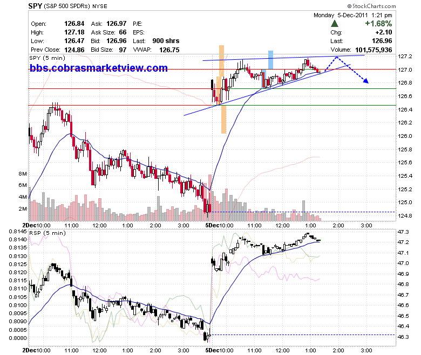Click the 47.0 RSP price axis label

tap(403, 263)
